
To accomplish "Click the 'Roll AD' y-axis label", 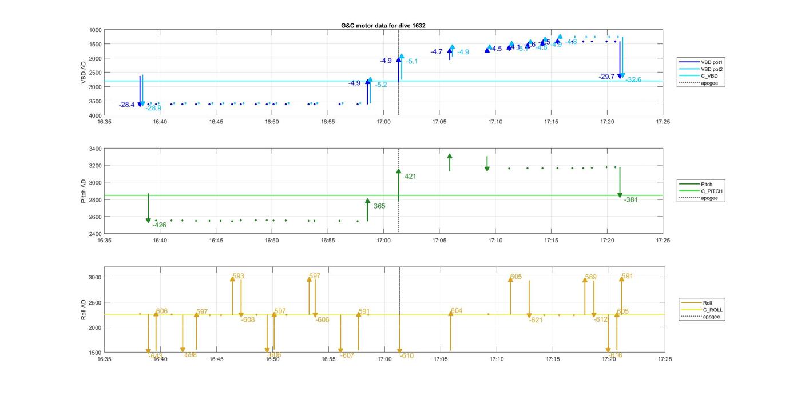I will tap(84, 309).
